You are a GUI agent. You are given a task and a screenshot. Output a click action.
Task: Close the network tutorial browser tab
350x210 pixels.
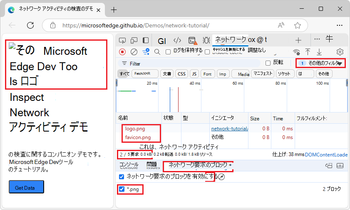click(98, 10)
